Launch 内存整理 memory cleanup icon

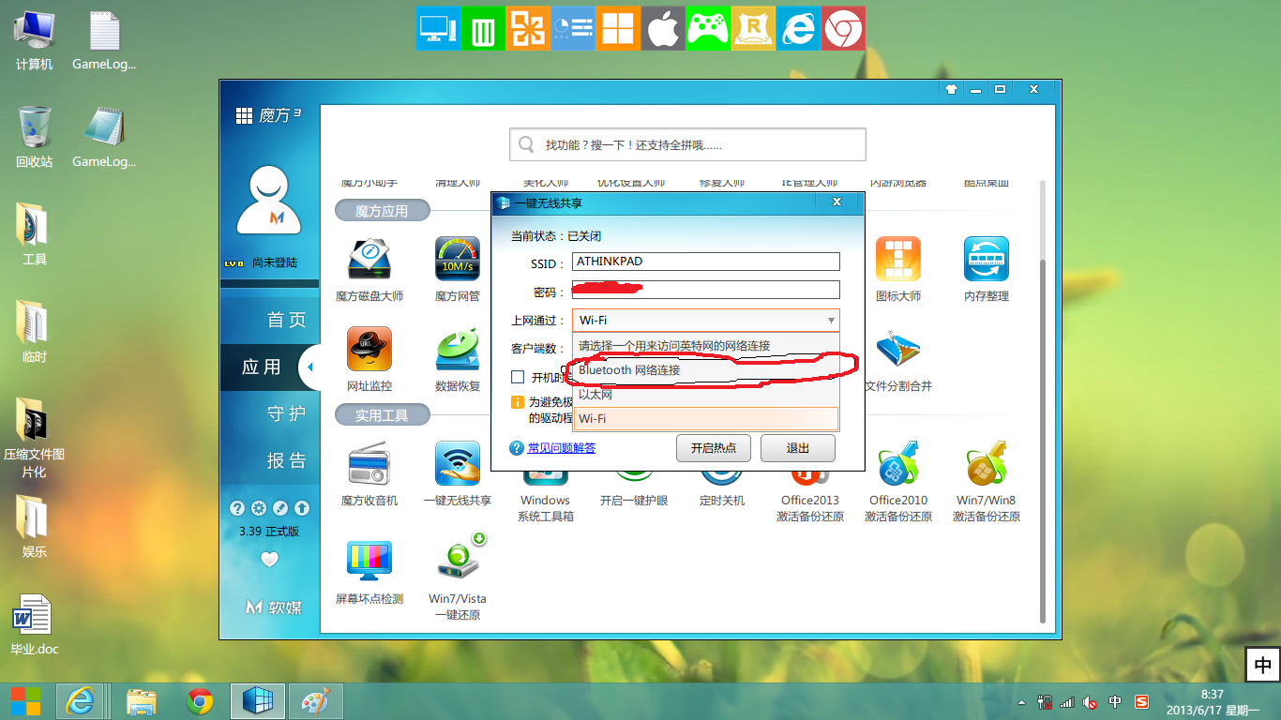coord(987,259)
